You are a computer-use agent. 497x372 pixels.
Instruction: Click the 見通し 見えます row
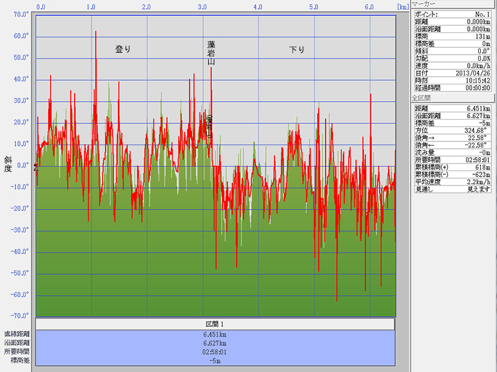pyautogui.click(x=453, y=190)
